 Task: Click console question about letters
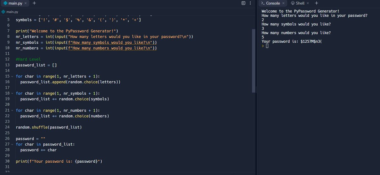(314, 16)
